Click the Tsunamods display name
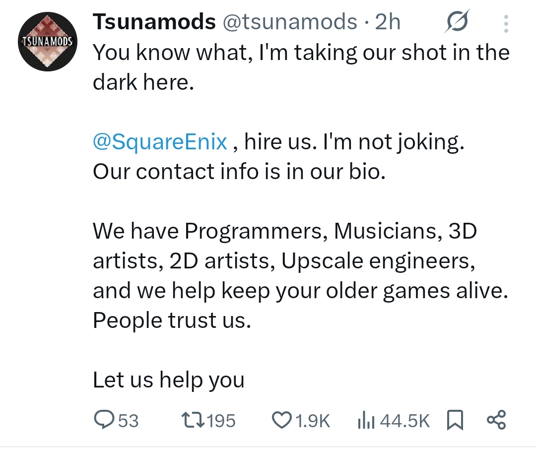 coord(154,22)
